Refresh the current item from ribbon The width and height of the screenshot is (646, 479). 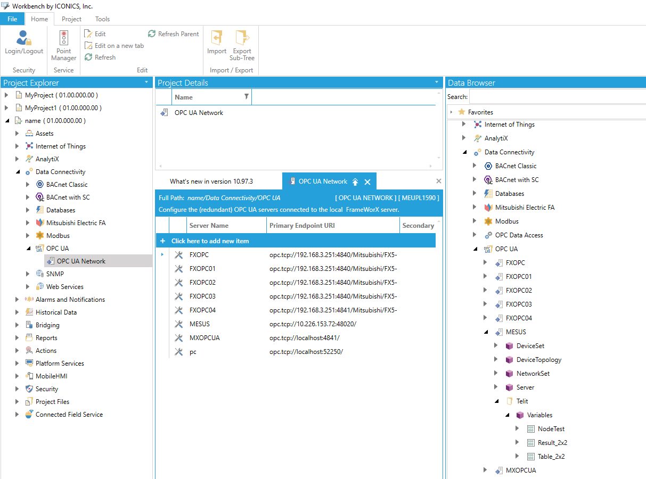click(x=100, y=57)
